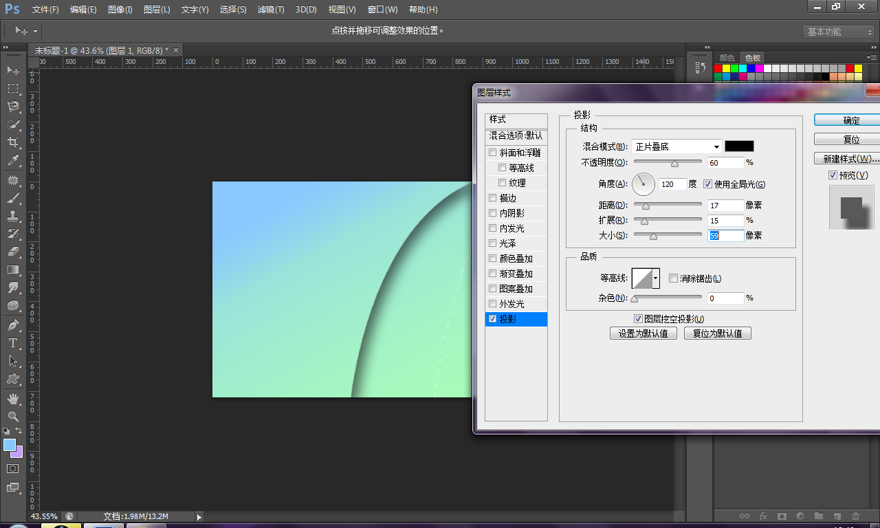Enable the 纹理 checkbox
This screenshot has width=880, height=528.
click(x=502, y=183)
